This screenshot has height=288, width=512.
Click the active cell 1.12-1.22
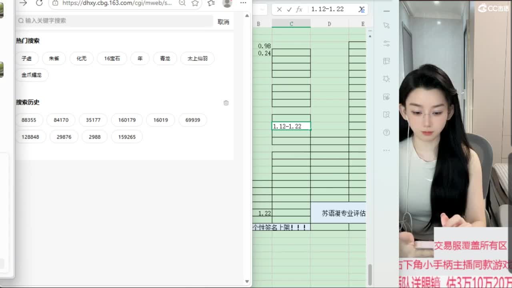click(291, 126)
